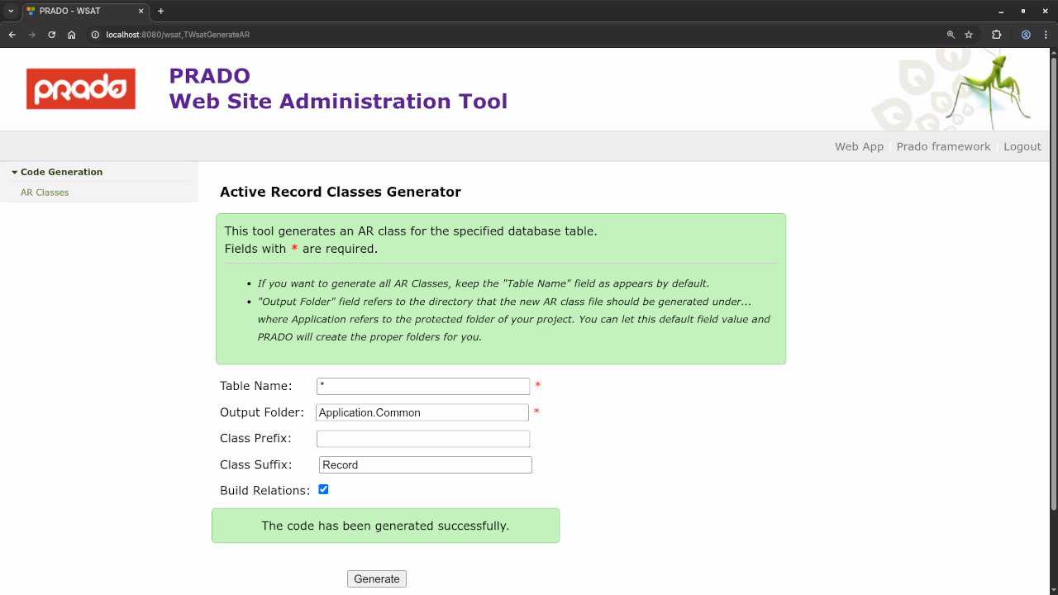Click the PRADO red logo
1058x595 pixels.
click(81, 88)
